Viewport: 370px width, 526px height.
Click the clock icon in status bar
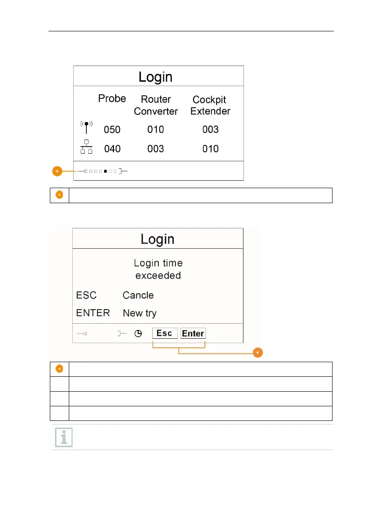pos(138,333)
